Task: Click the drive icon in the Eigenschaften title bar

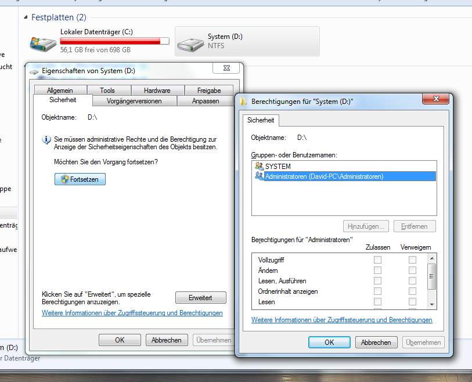Action: [35, 71]
